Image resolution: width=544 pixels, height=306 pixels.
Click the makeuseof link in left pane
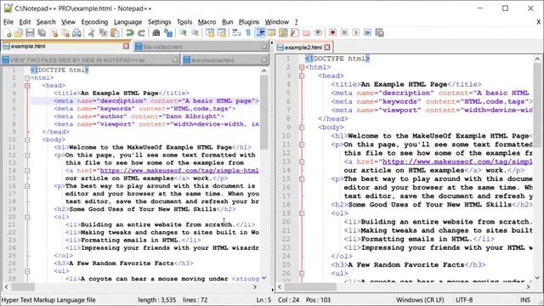pyautogui.click(x=179, y=170)
